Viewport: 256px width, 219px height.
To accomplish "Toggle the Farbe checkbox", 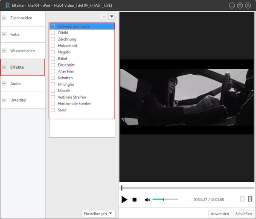I will click(4, 34).
